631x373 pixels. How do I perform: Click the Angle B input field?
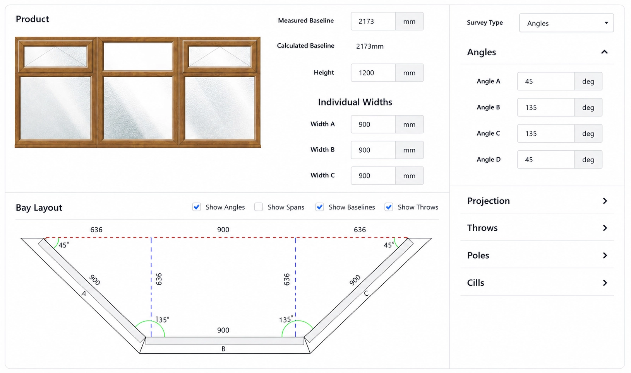[546, 107]
